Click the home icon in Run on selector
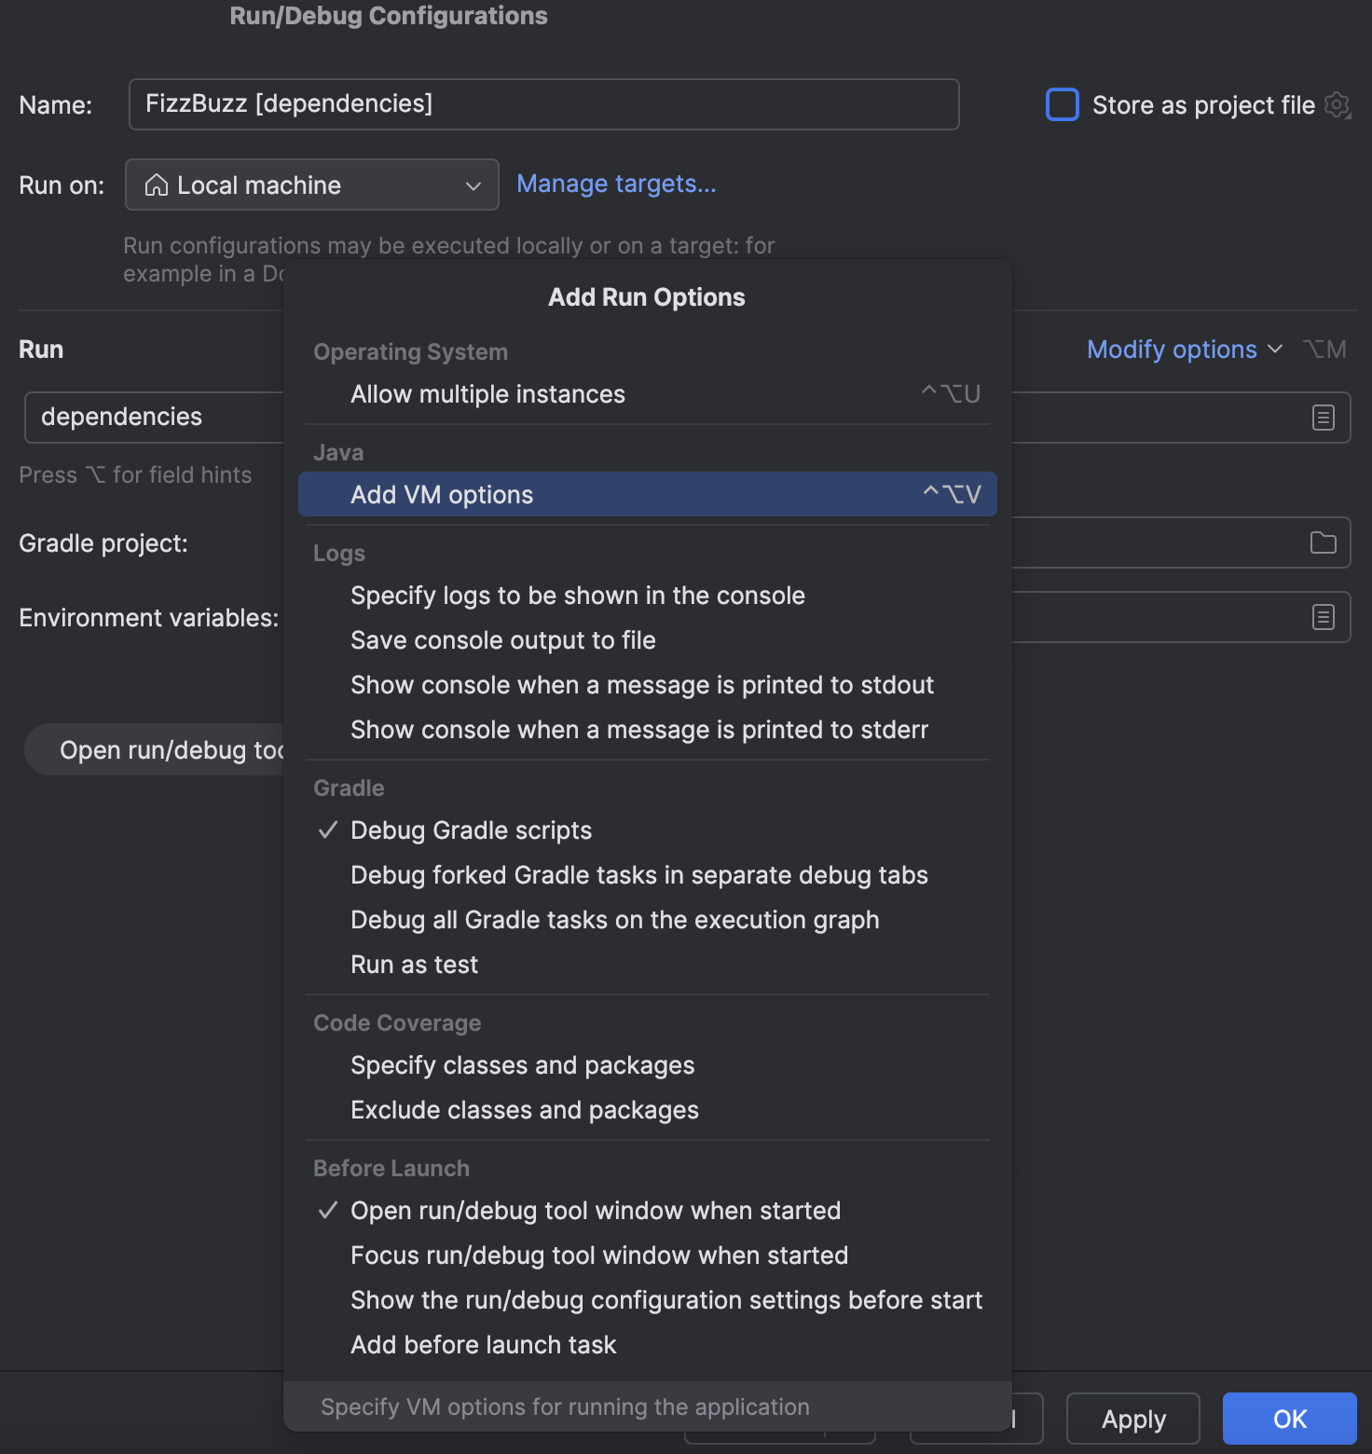The image size is (1372, 1454). pos(156,185)
